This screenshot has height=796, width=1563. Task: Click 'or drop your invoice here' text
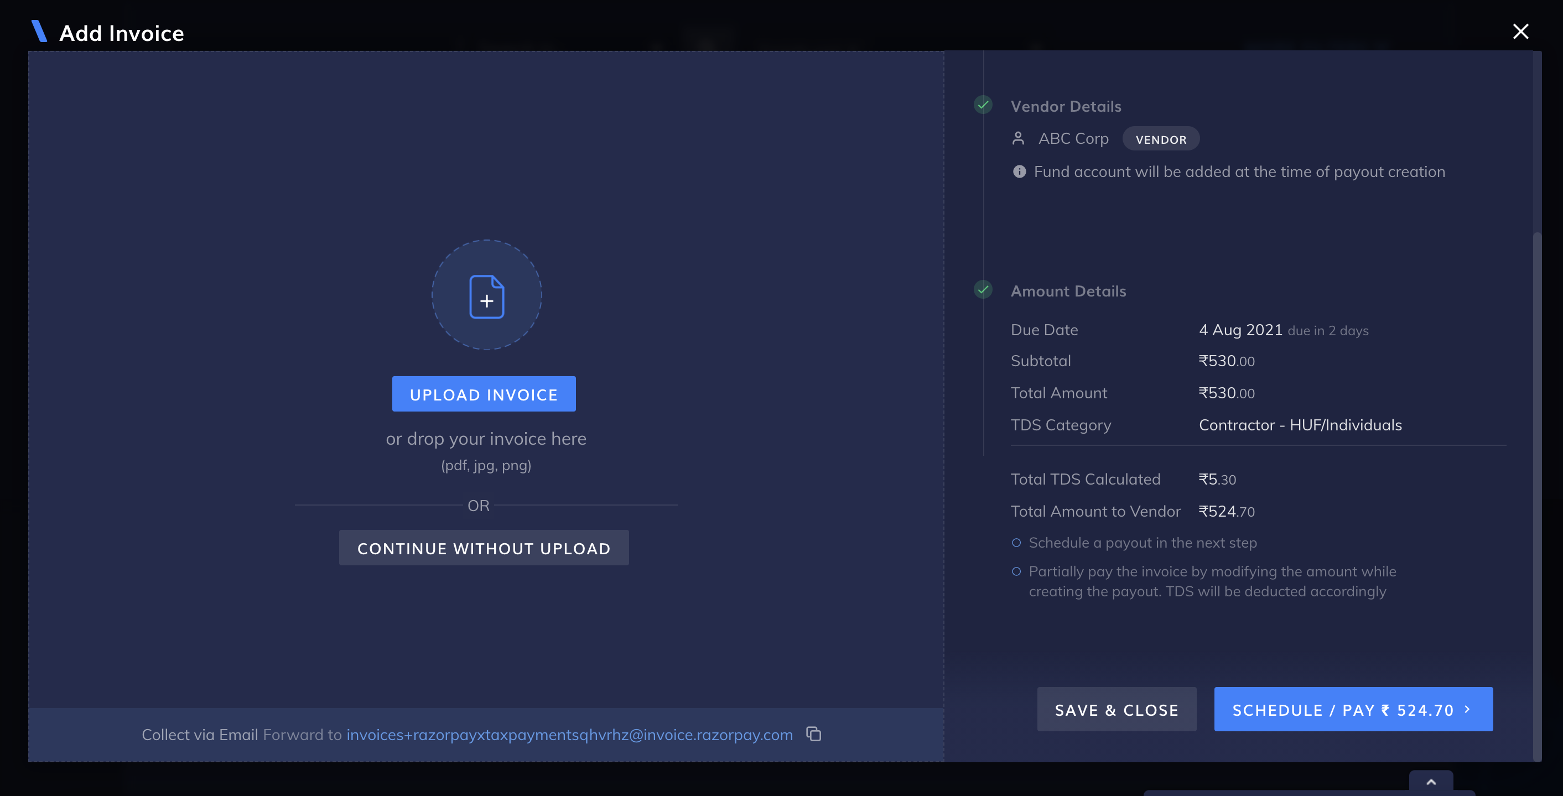486,439
